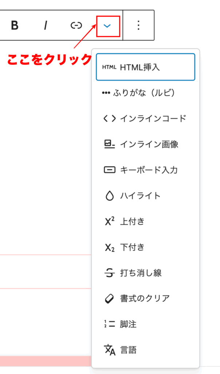Click the footnote numbered list icon
Screen dimensions: 220x374
click(109, 324)
